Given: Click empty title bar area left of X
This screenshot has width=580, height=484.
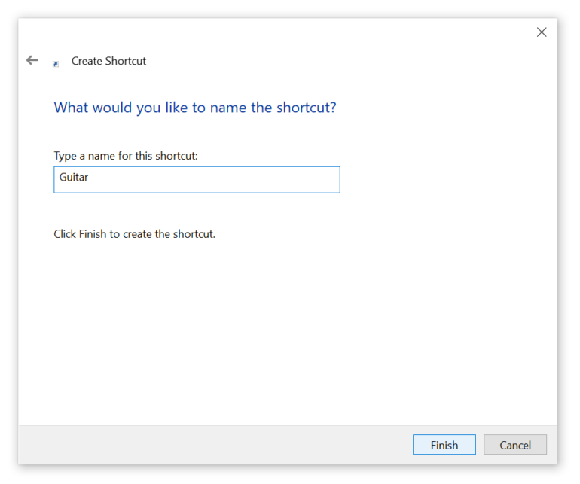Looking at the screenshot, I should point(301,32).
